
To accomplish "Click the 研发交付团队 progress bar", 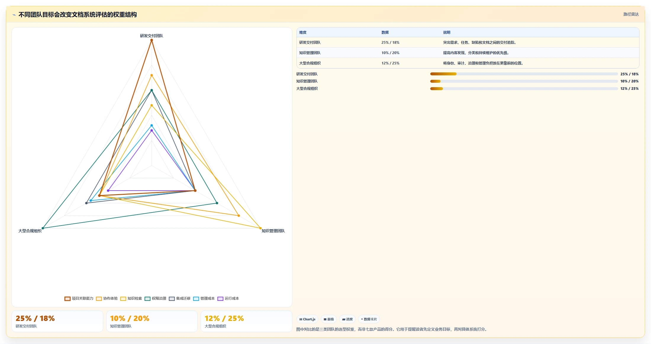I will (524, 74).
